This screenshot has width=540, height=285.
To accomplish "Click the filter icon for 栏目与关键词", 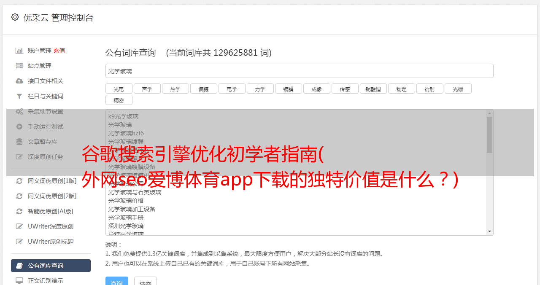I will pos(19,96).
